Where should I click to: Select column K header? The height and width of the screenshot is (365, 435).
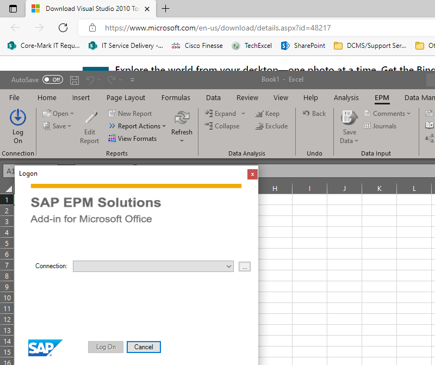coord(379,188)
